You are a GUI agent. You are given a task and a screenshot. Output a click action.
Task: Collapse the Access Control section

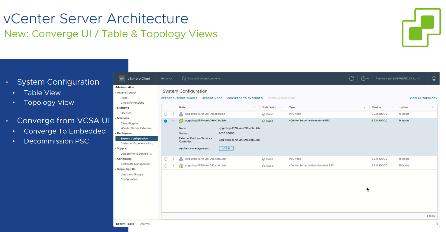(x=115, y=93)
